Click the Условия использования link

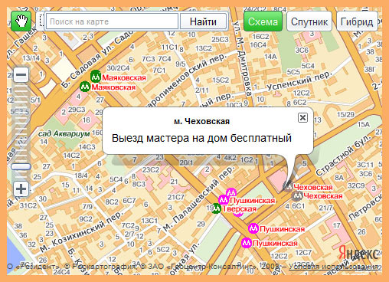tap(334, 267)
